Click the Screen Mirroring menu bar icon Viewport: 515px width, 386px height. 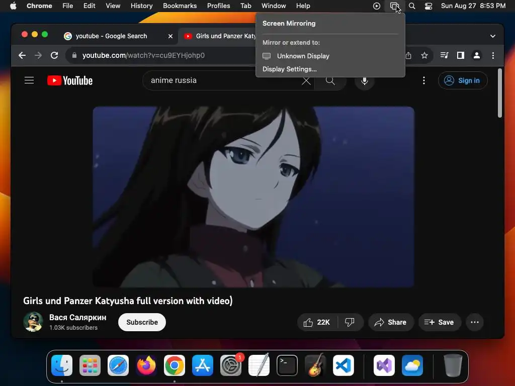pyautogui.click(x=394, y=6)
